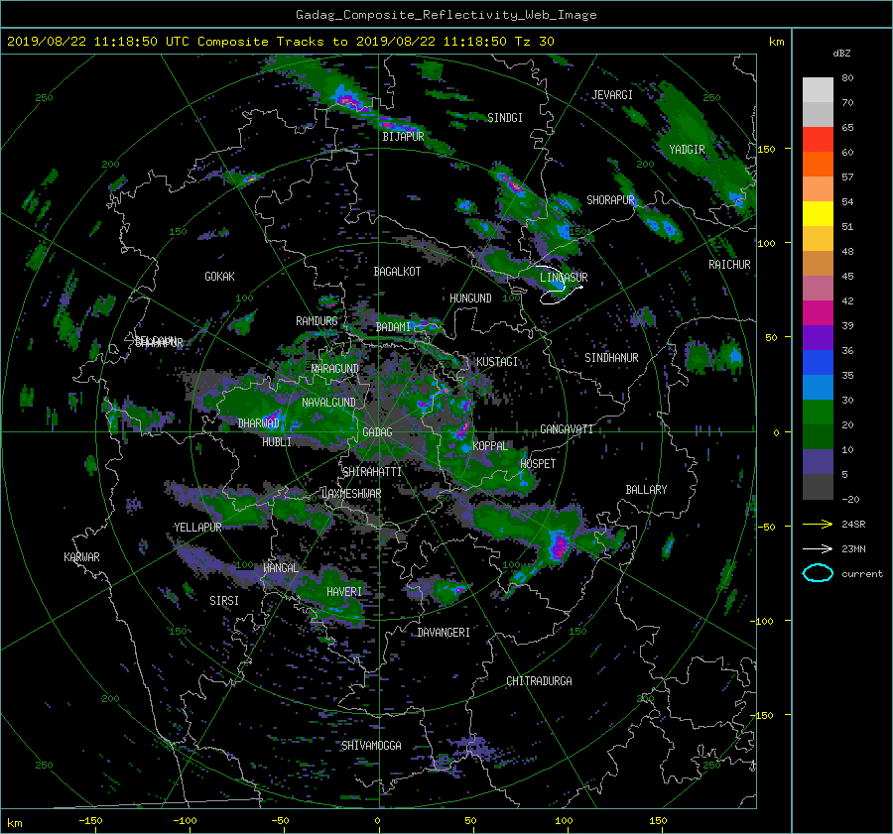Click the white 23MN arrow legend icon
This screenshot has width=893, height=834.
[x=818, y=548]
